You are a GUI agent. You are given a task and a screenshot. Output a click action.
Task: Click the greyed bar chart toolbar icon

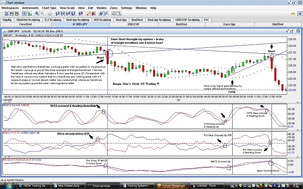(50, 14)
